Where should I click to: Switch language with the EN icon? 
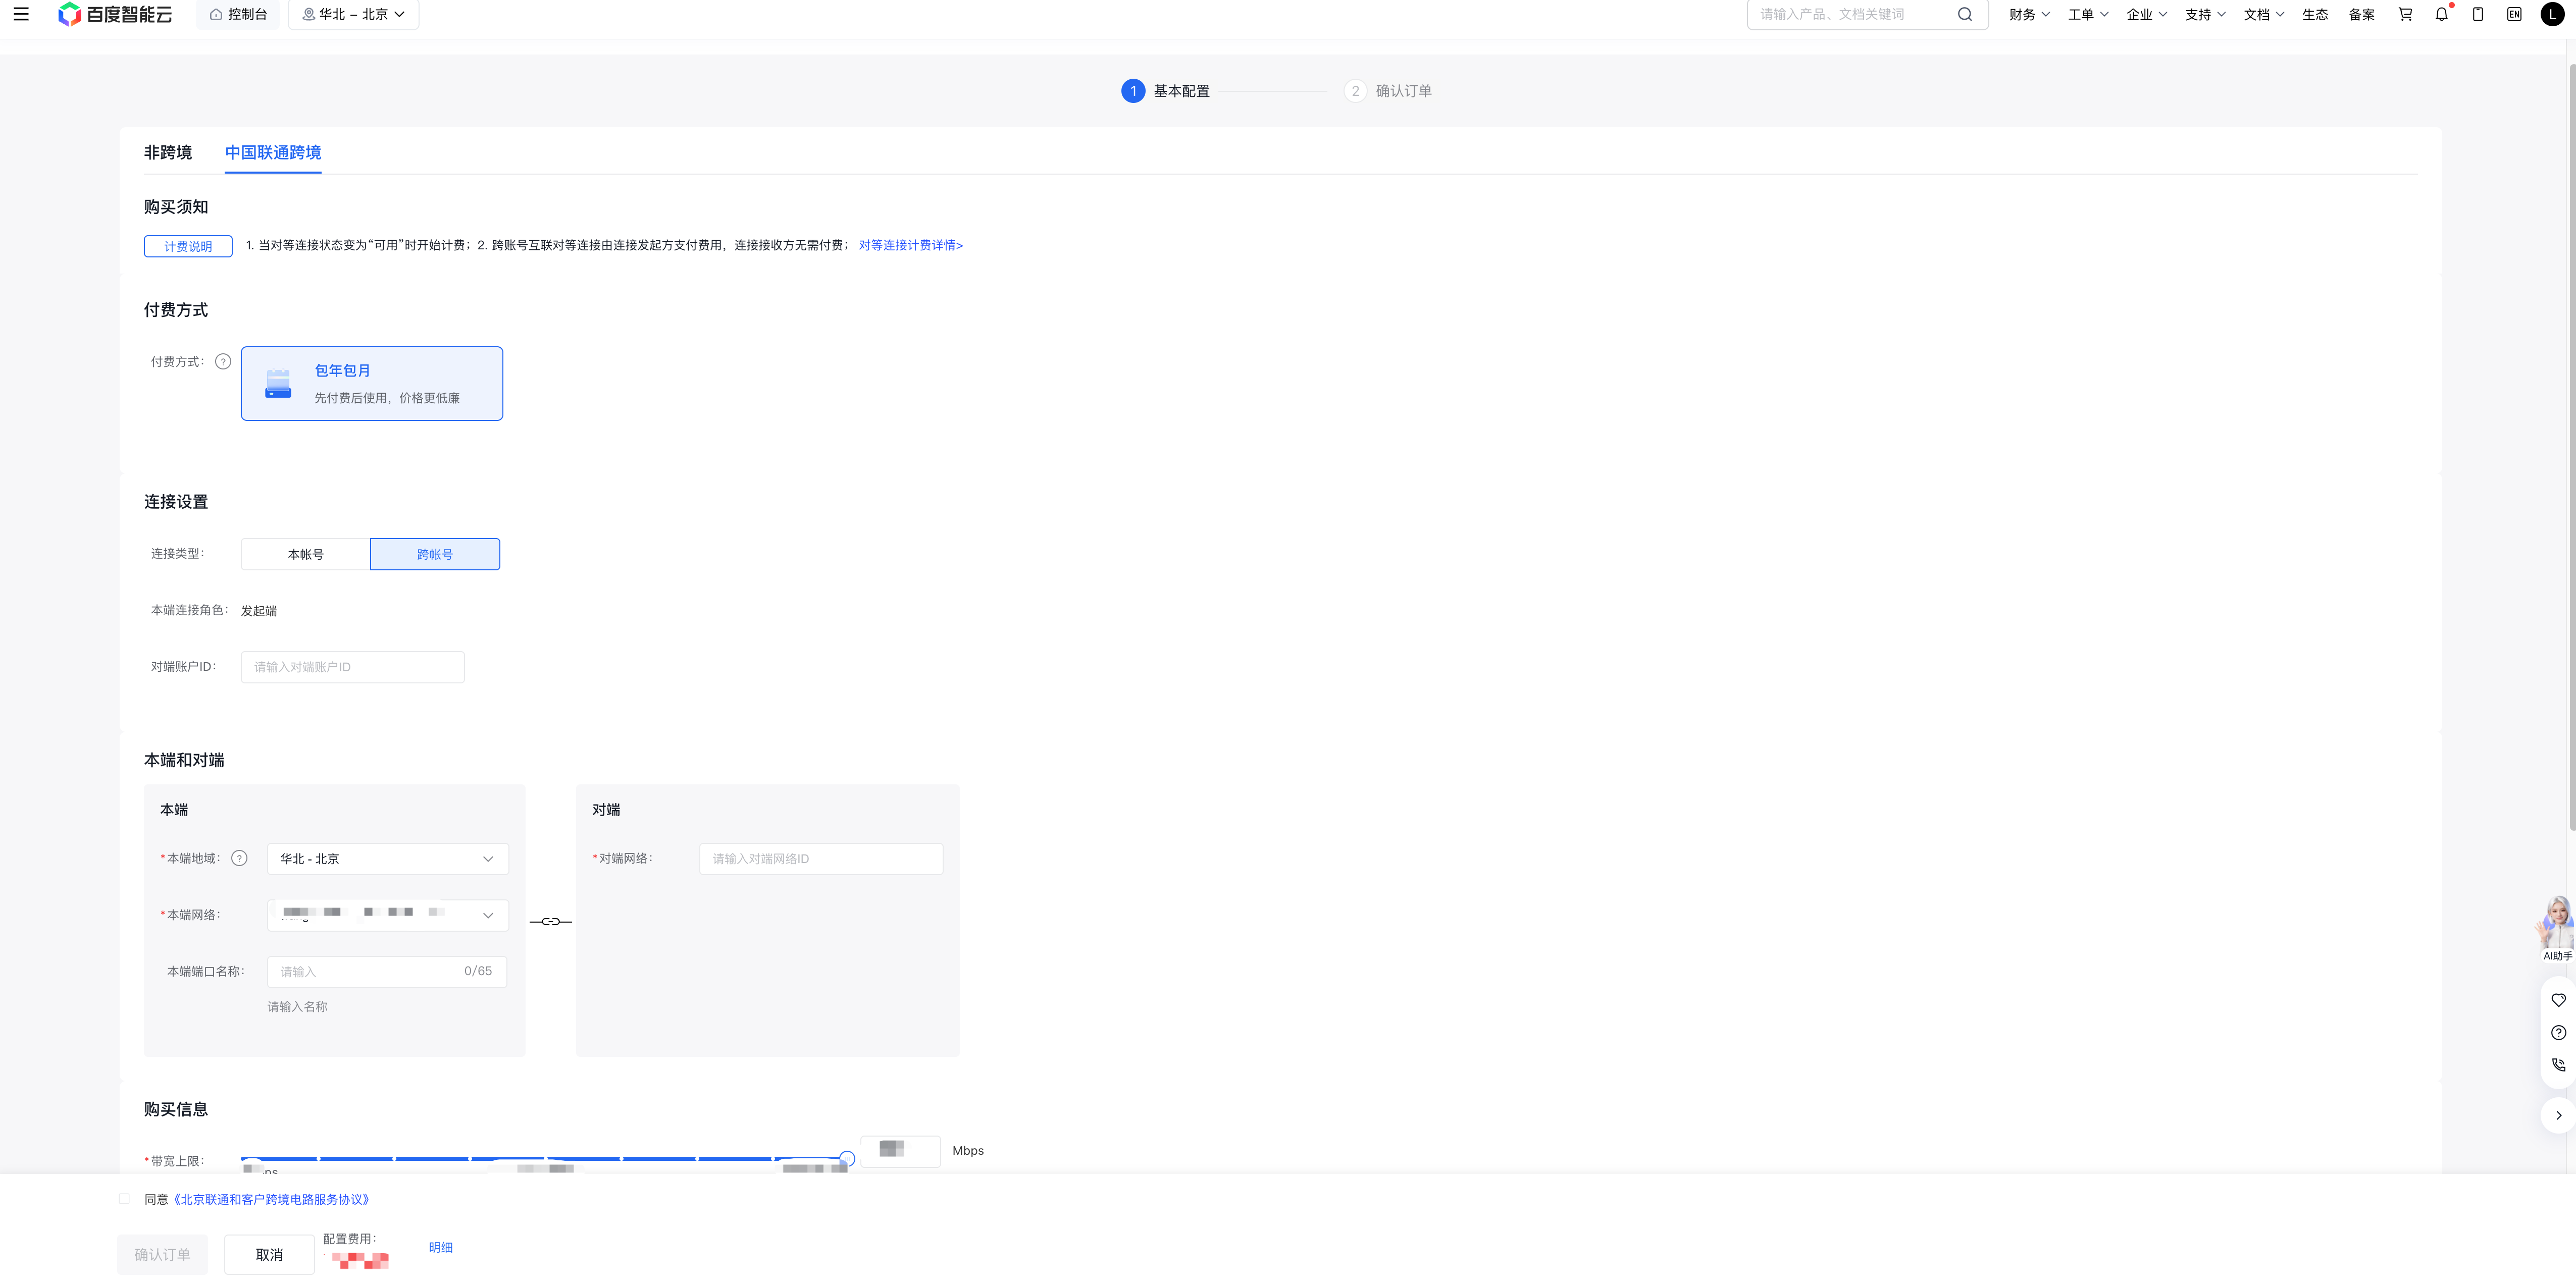click(2514, 14)
